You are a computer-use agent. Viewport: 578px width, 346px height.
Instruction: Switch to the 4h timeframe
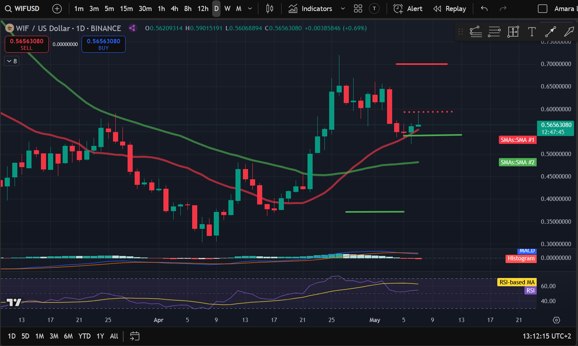tap(174, 9)
